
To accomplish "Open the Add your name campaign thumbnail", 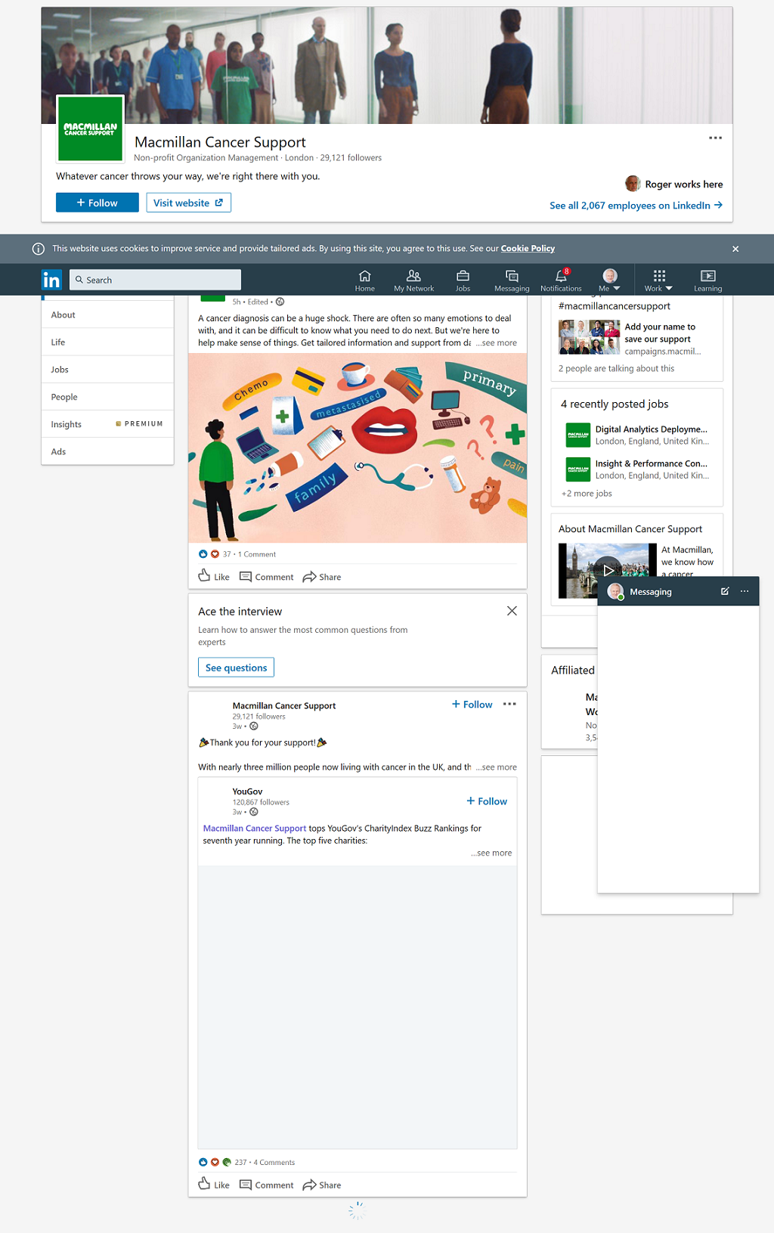I will [x=590, y=337].
